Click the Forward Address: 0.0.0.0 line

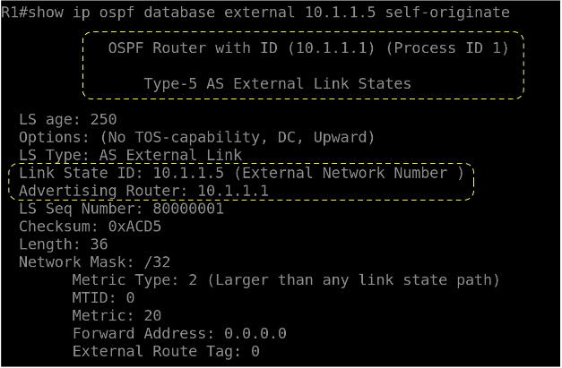tap(179, 334)
